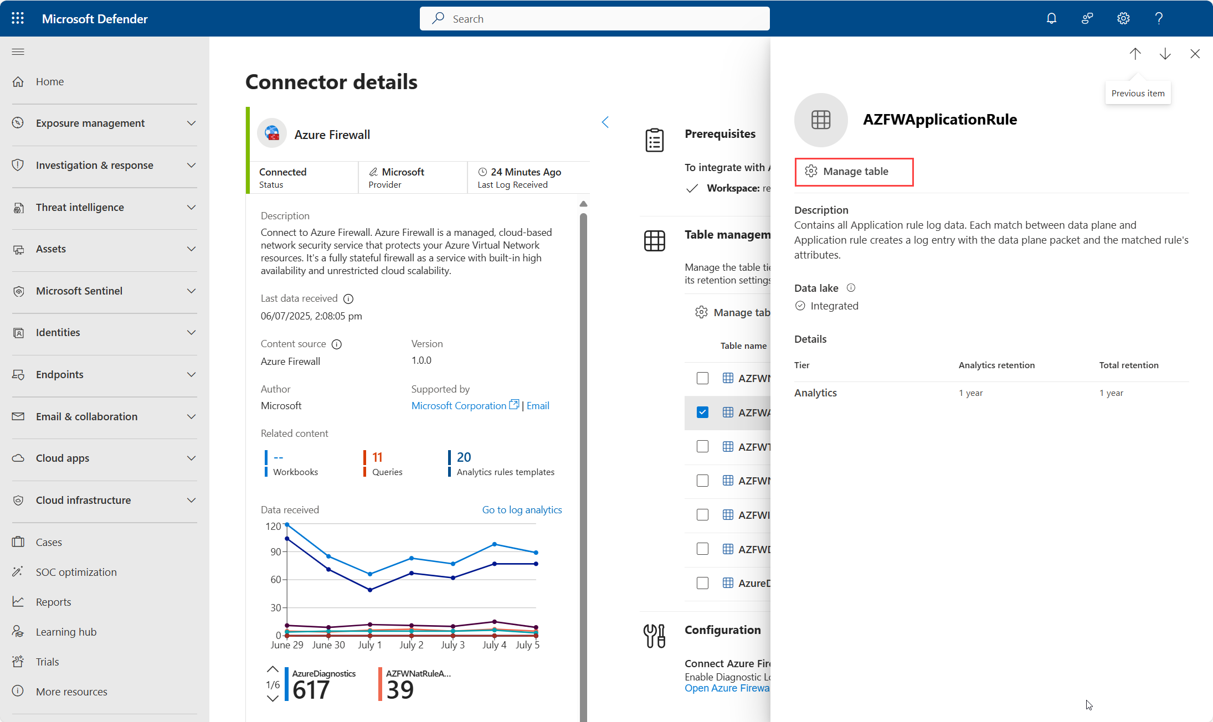
Task: Click the notifications bell icon
Action: 1051,18
